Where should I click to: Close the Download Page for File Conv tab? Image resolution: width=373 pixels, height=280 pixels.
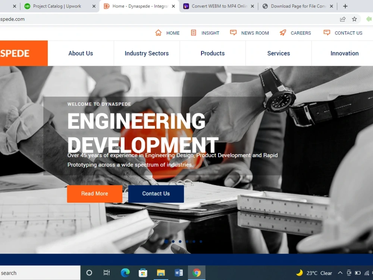click(x=331, y=6)
